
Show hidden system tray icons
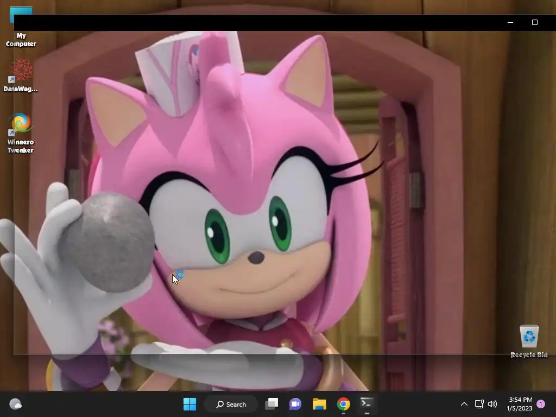[x=464, y=404]
